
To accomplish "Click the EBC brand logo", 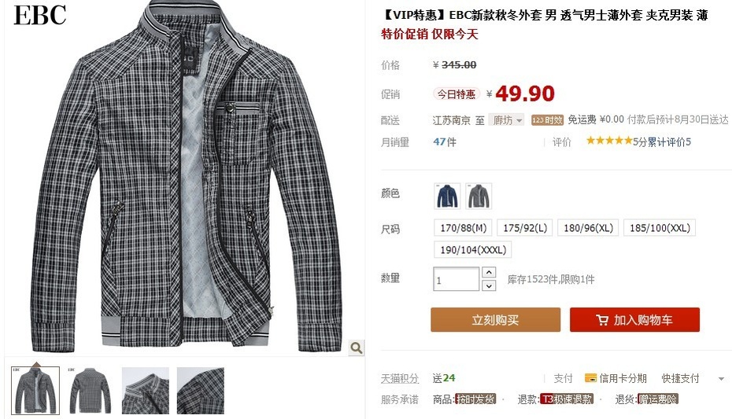I will (x=39, y=15).
